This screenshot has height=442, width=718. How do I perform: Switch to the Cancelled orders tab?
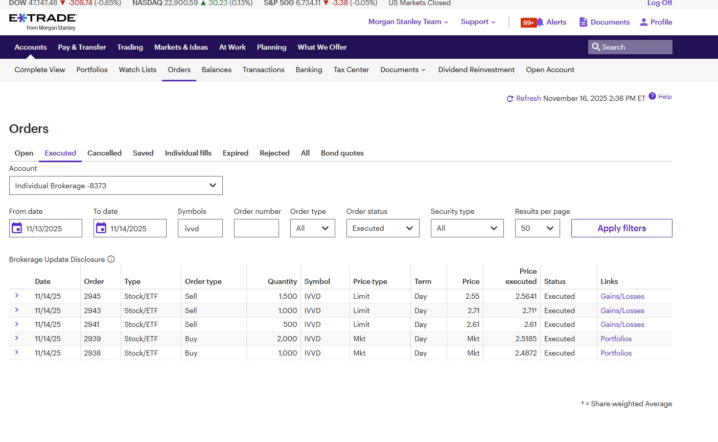pos(104,153)
